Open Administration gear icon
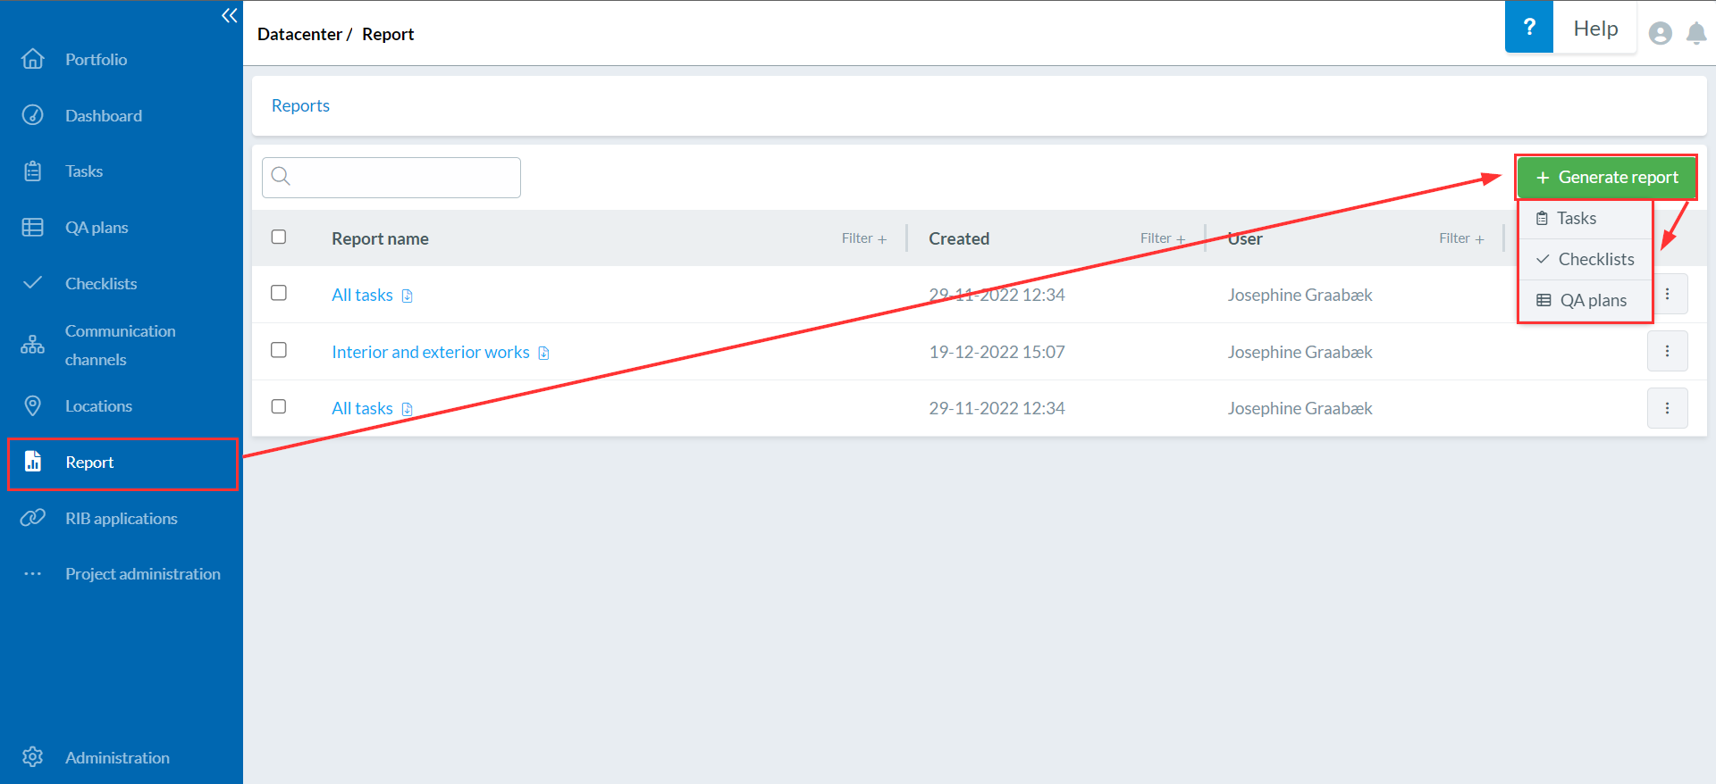This screenshot has width=1716, height=784. [x=33, y=757]
